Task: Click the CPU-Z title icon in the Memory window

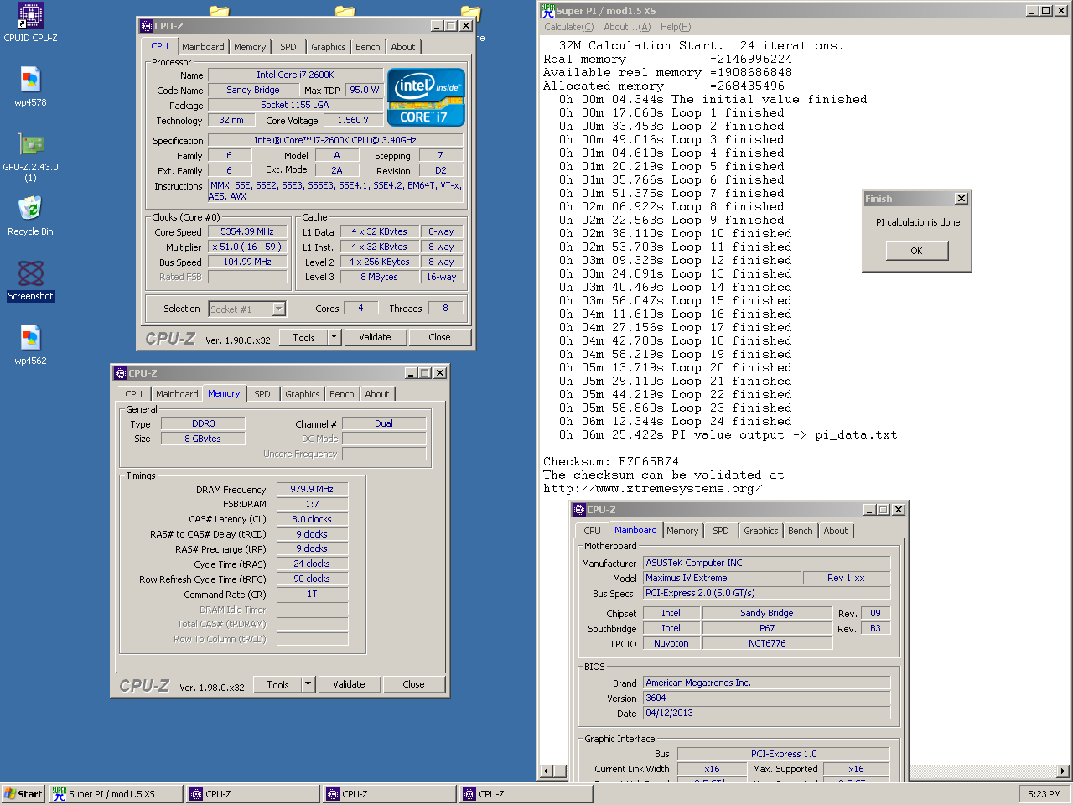Action: click(120, 373)
